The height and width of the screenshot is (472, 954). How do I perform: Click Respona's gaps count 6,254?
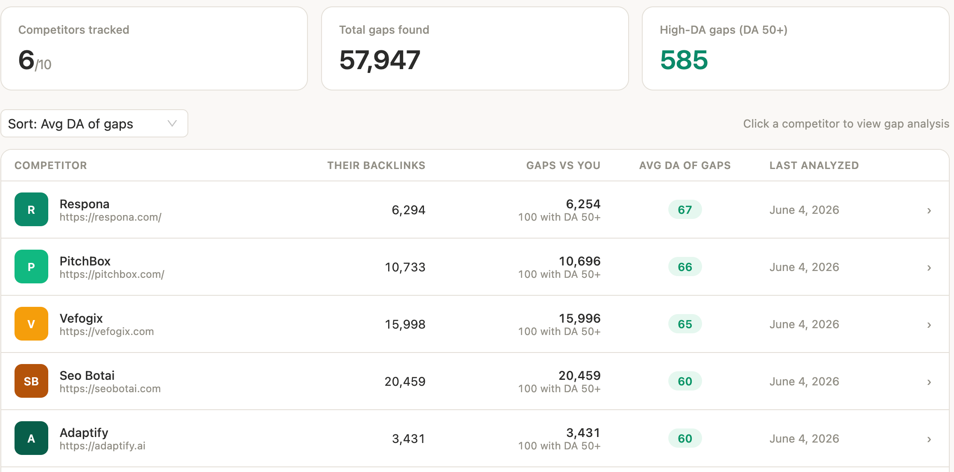(x=583, y=204)
